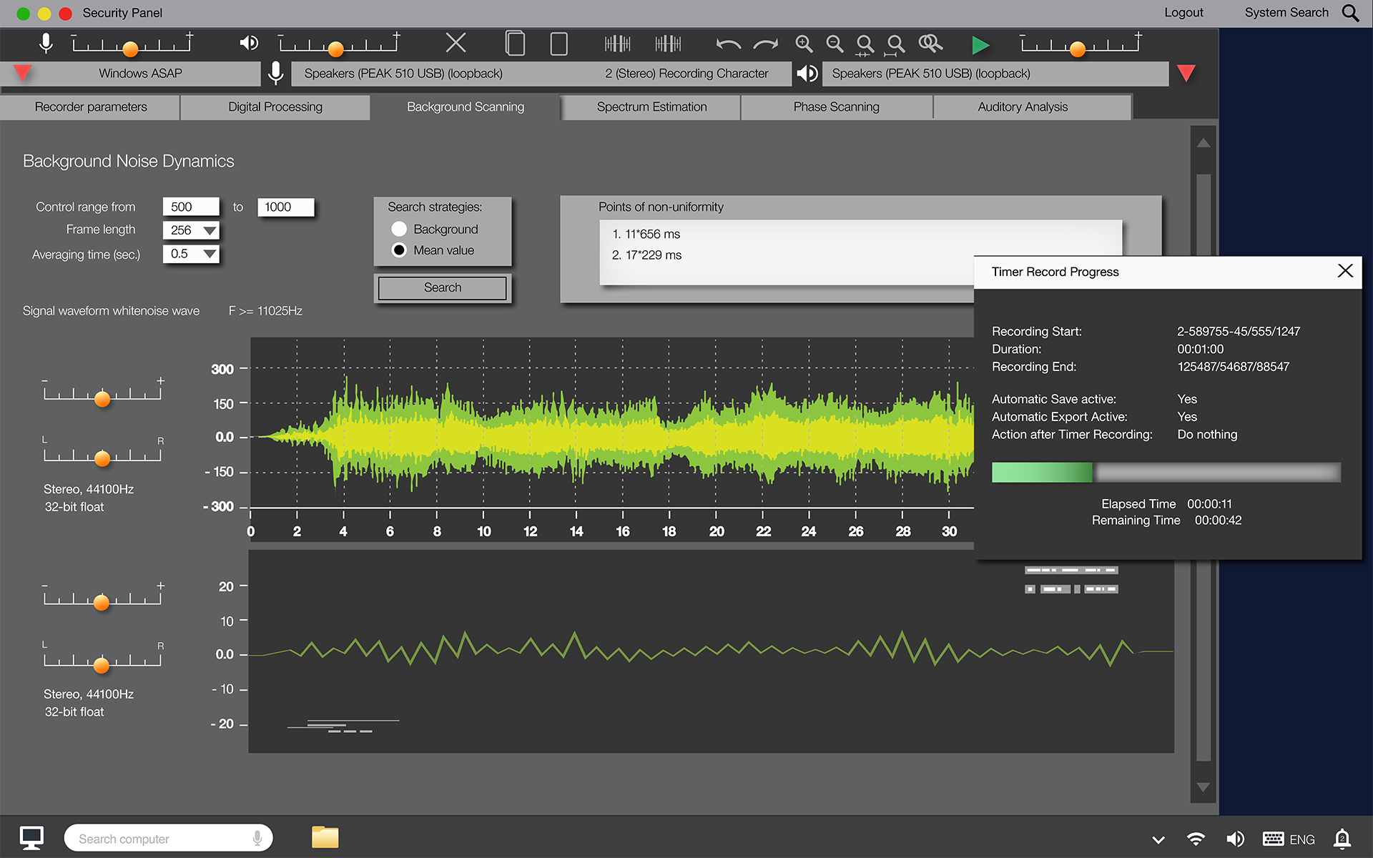
Task: Click the X cut icon in toolbar
Action: coord(456,43)
